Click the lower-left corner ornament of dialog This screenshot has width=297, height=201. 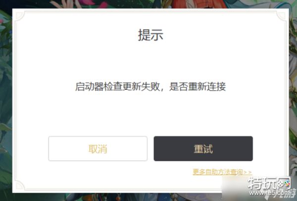(20, 185)
